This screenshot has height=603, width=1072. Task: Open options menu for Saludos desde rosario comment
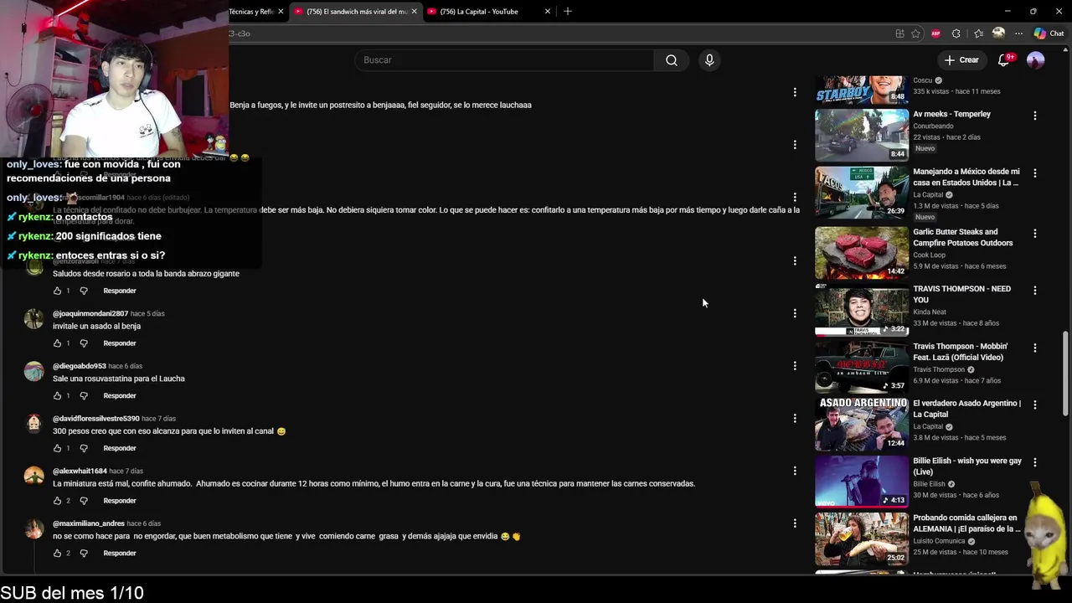[x=795, y=260]
